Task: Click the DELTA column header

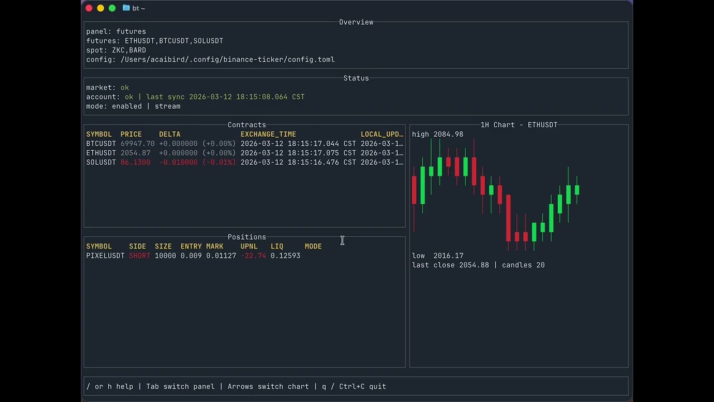Action: (170, 135)
